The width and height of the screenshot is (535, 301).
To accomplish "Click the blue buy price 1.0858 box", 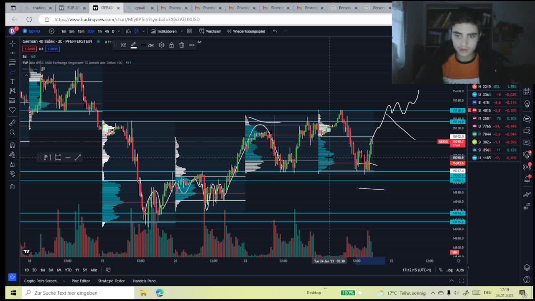I will 53,49.
